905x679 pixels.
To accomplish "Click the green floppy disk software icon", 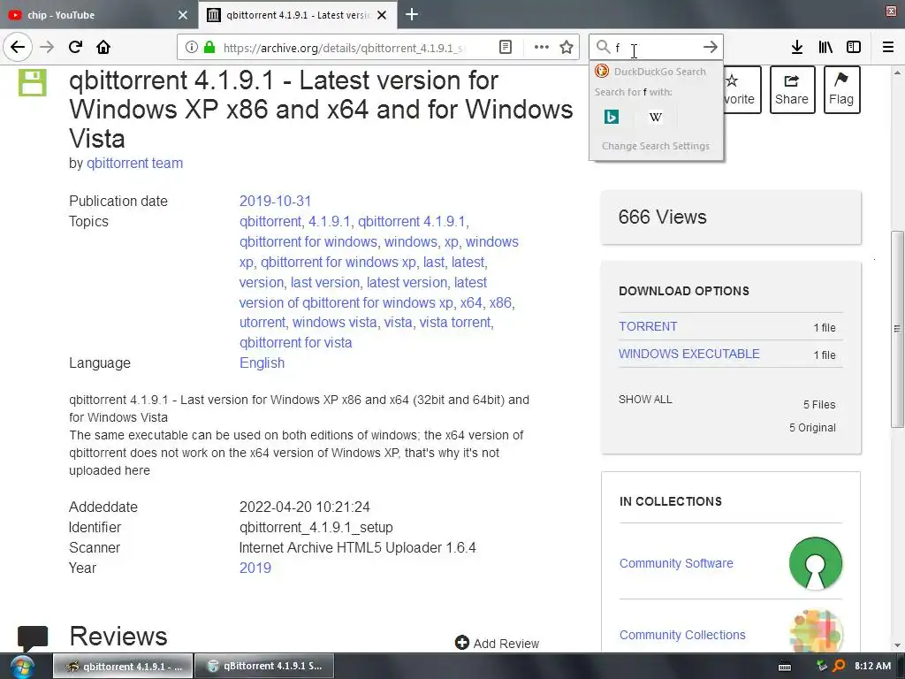I will [x=33, y=82].
